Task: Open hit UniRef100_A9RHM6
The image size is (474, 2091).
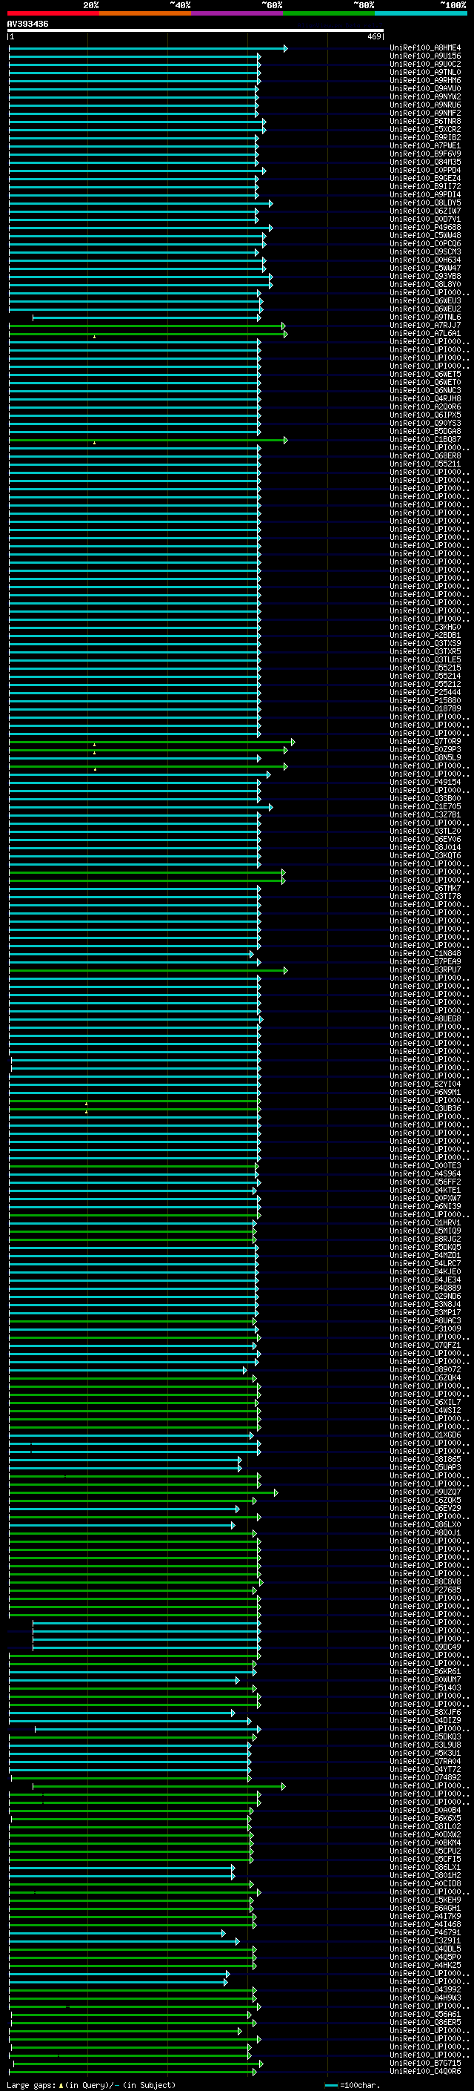Action: [425, 80]
